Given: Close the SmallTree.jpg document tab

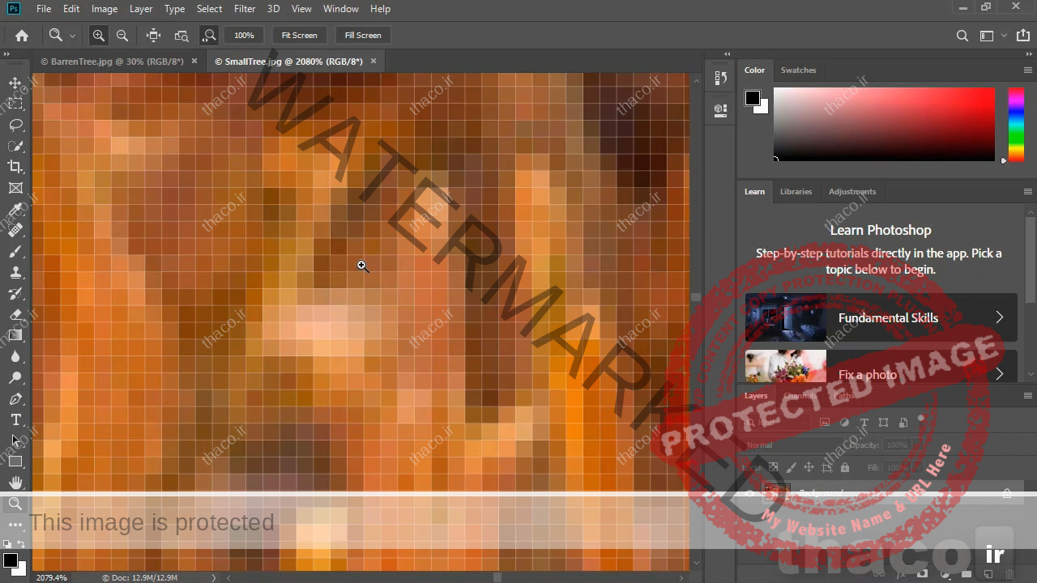Looking at the screenshot, I should (373, 62).
